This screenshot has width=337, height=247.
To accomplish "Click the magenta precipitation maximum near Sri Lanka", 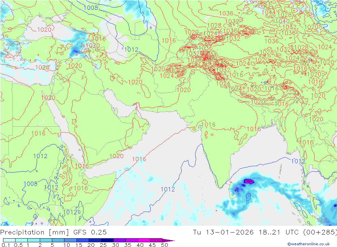I will point(249,181).
